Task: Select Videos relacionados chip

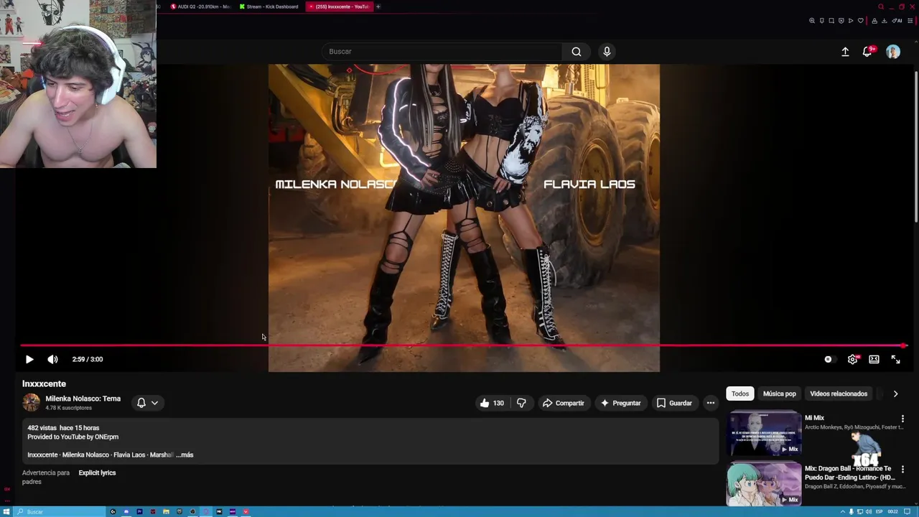Action: (839, 393)
